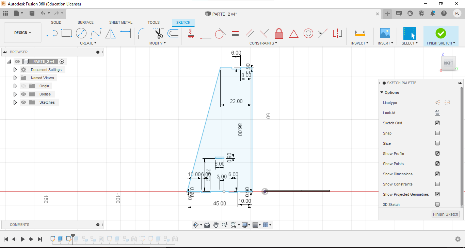
Task: Open timeline settings gear
Action: point(458,239)
